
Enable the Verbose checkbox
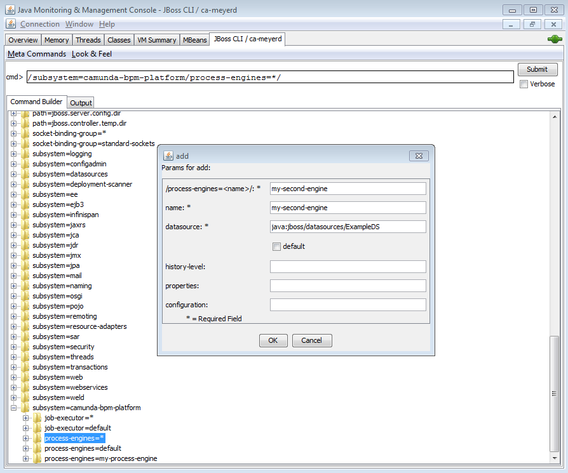click(x=524, y=84)
